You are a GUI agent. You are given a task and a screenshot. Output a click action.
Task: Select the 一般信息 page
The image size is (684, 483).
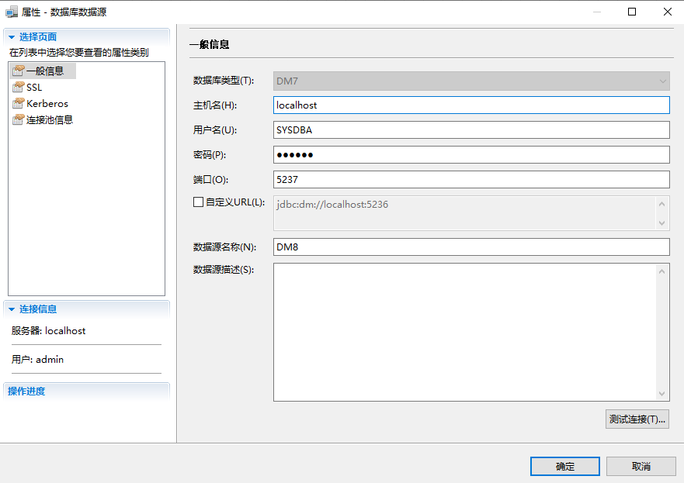pyautogui.click(x=43, y=71)
